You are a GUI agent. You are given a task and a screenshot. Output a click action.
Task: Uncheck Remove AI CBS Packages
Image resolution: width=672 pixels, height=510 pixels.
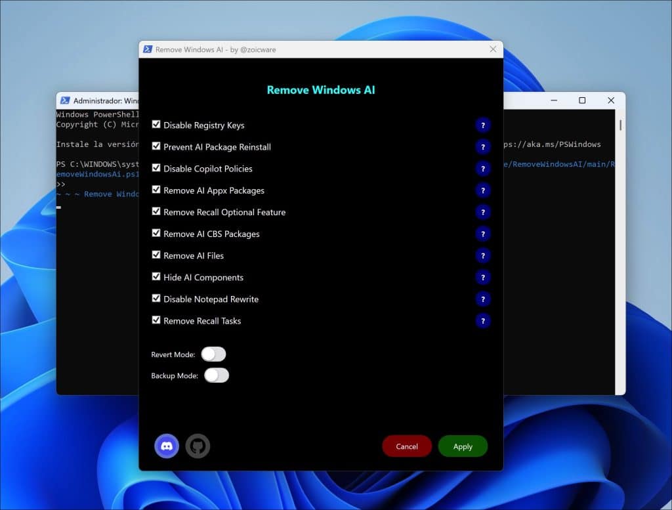pyautogui.click(x=156, y=234)
